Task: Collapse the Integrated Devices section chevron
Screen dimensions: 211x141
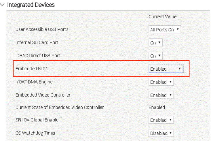Action: [x=3, y=5]
